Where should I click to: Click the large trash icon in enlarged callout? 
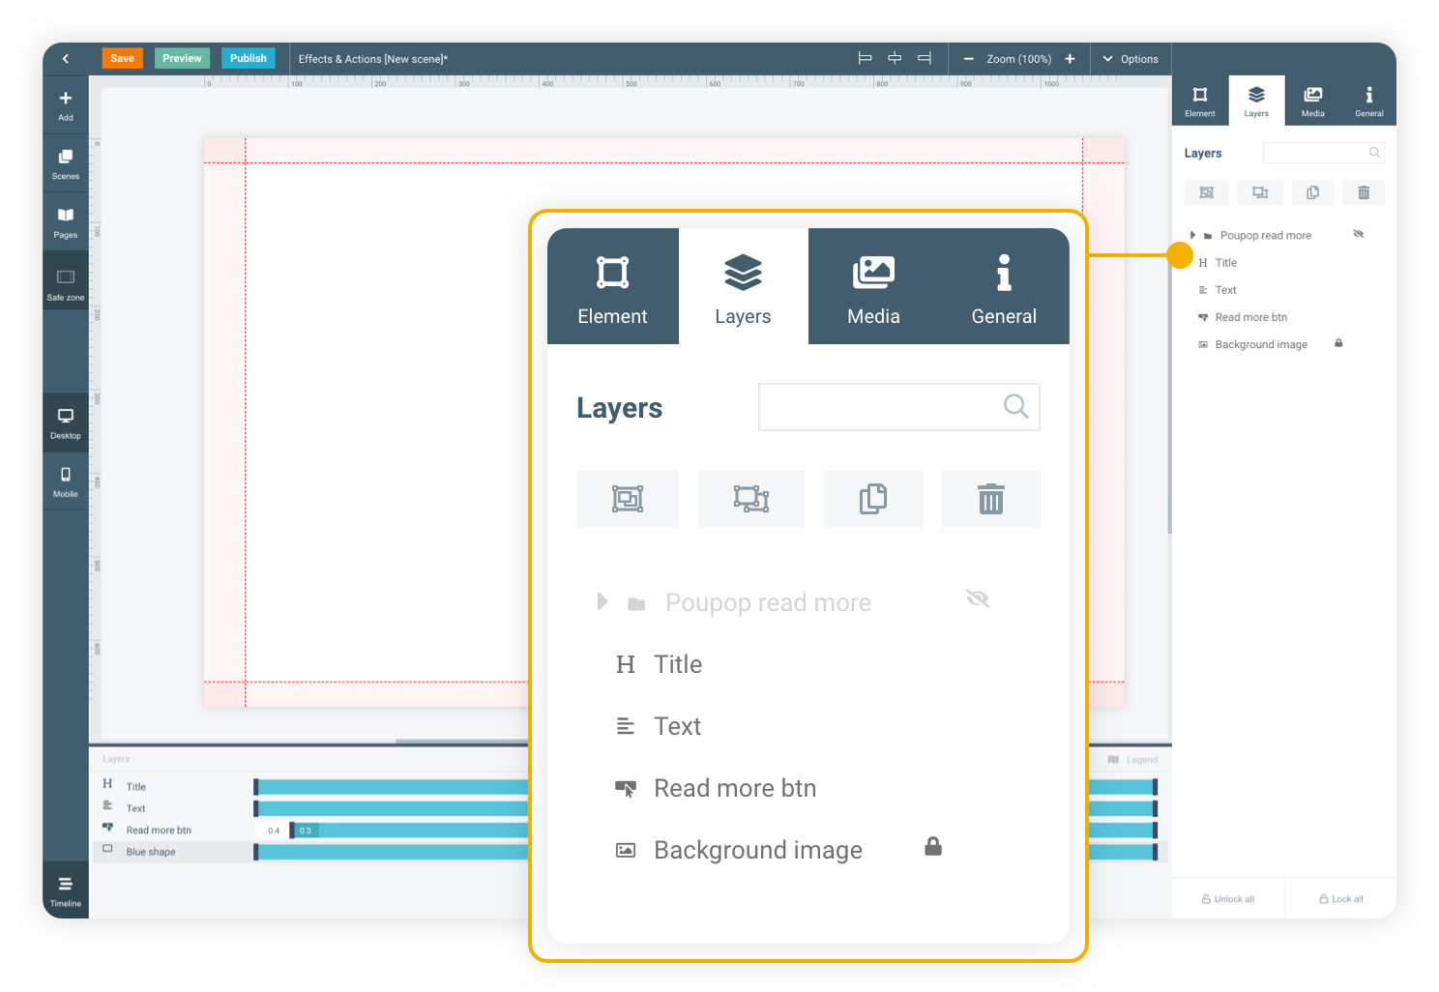coord(991,499)
